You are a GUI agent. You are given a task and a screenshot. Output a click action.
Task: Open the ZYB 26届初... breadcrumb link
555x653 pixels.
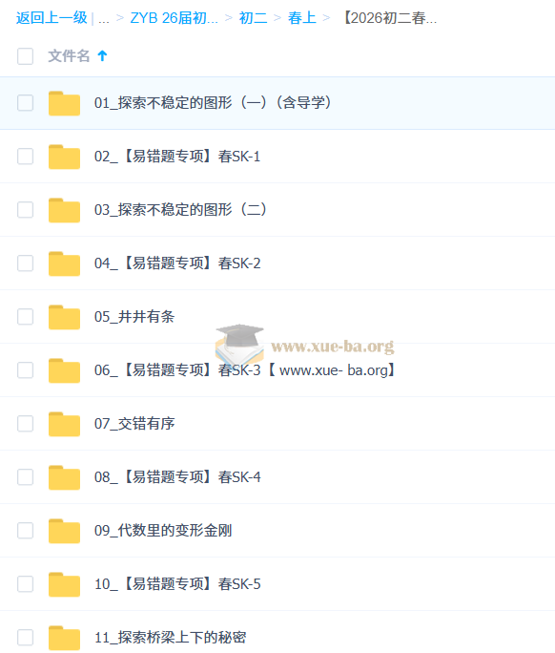[x=174, y=18]
